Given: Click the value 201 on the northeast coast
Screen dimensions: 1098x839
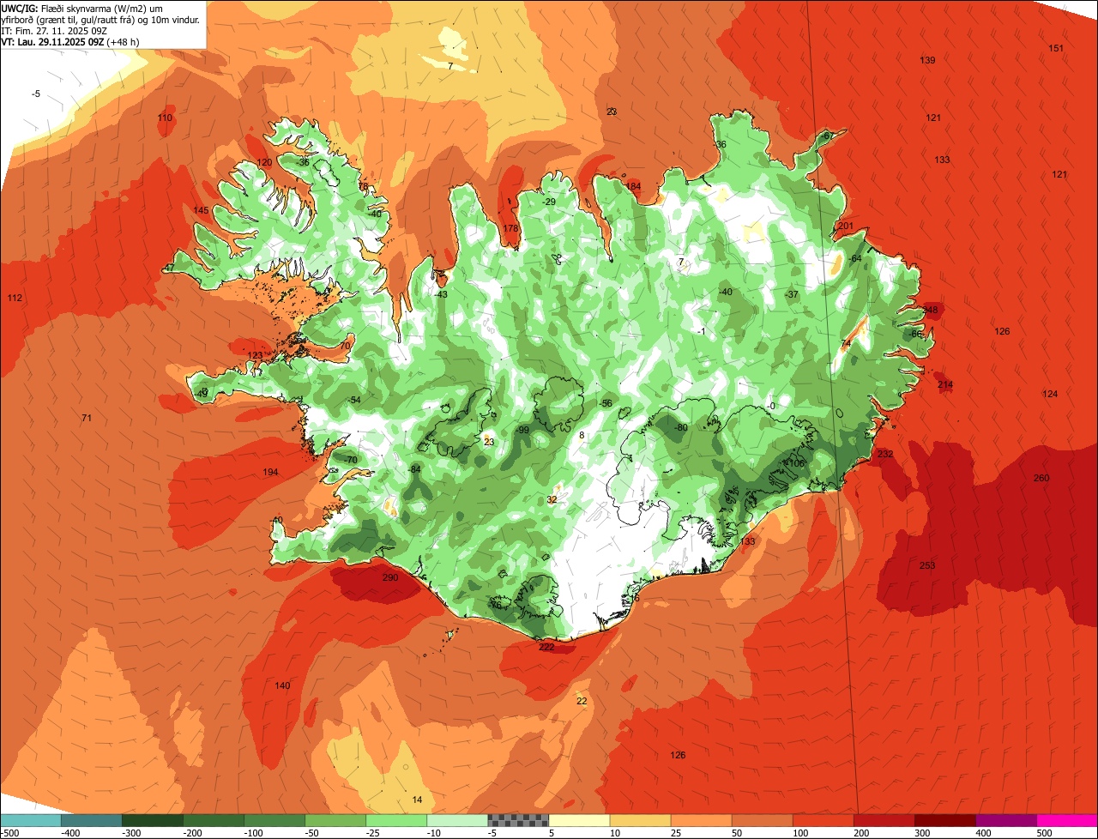Looking at the screenshot, I should (846, 226).
